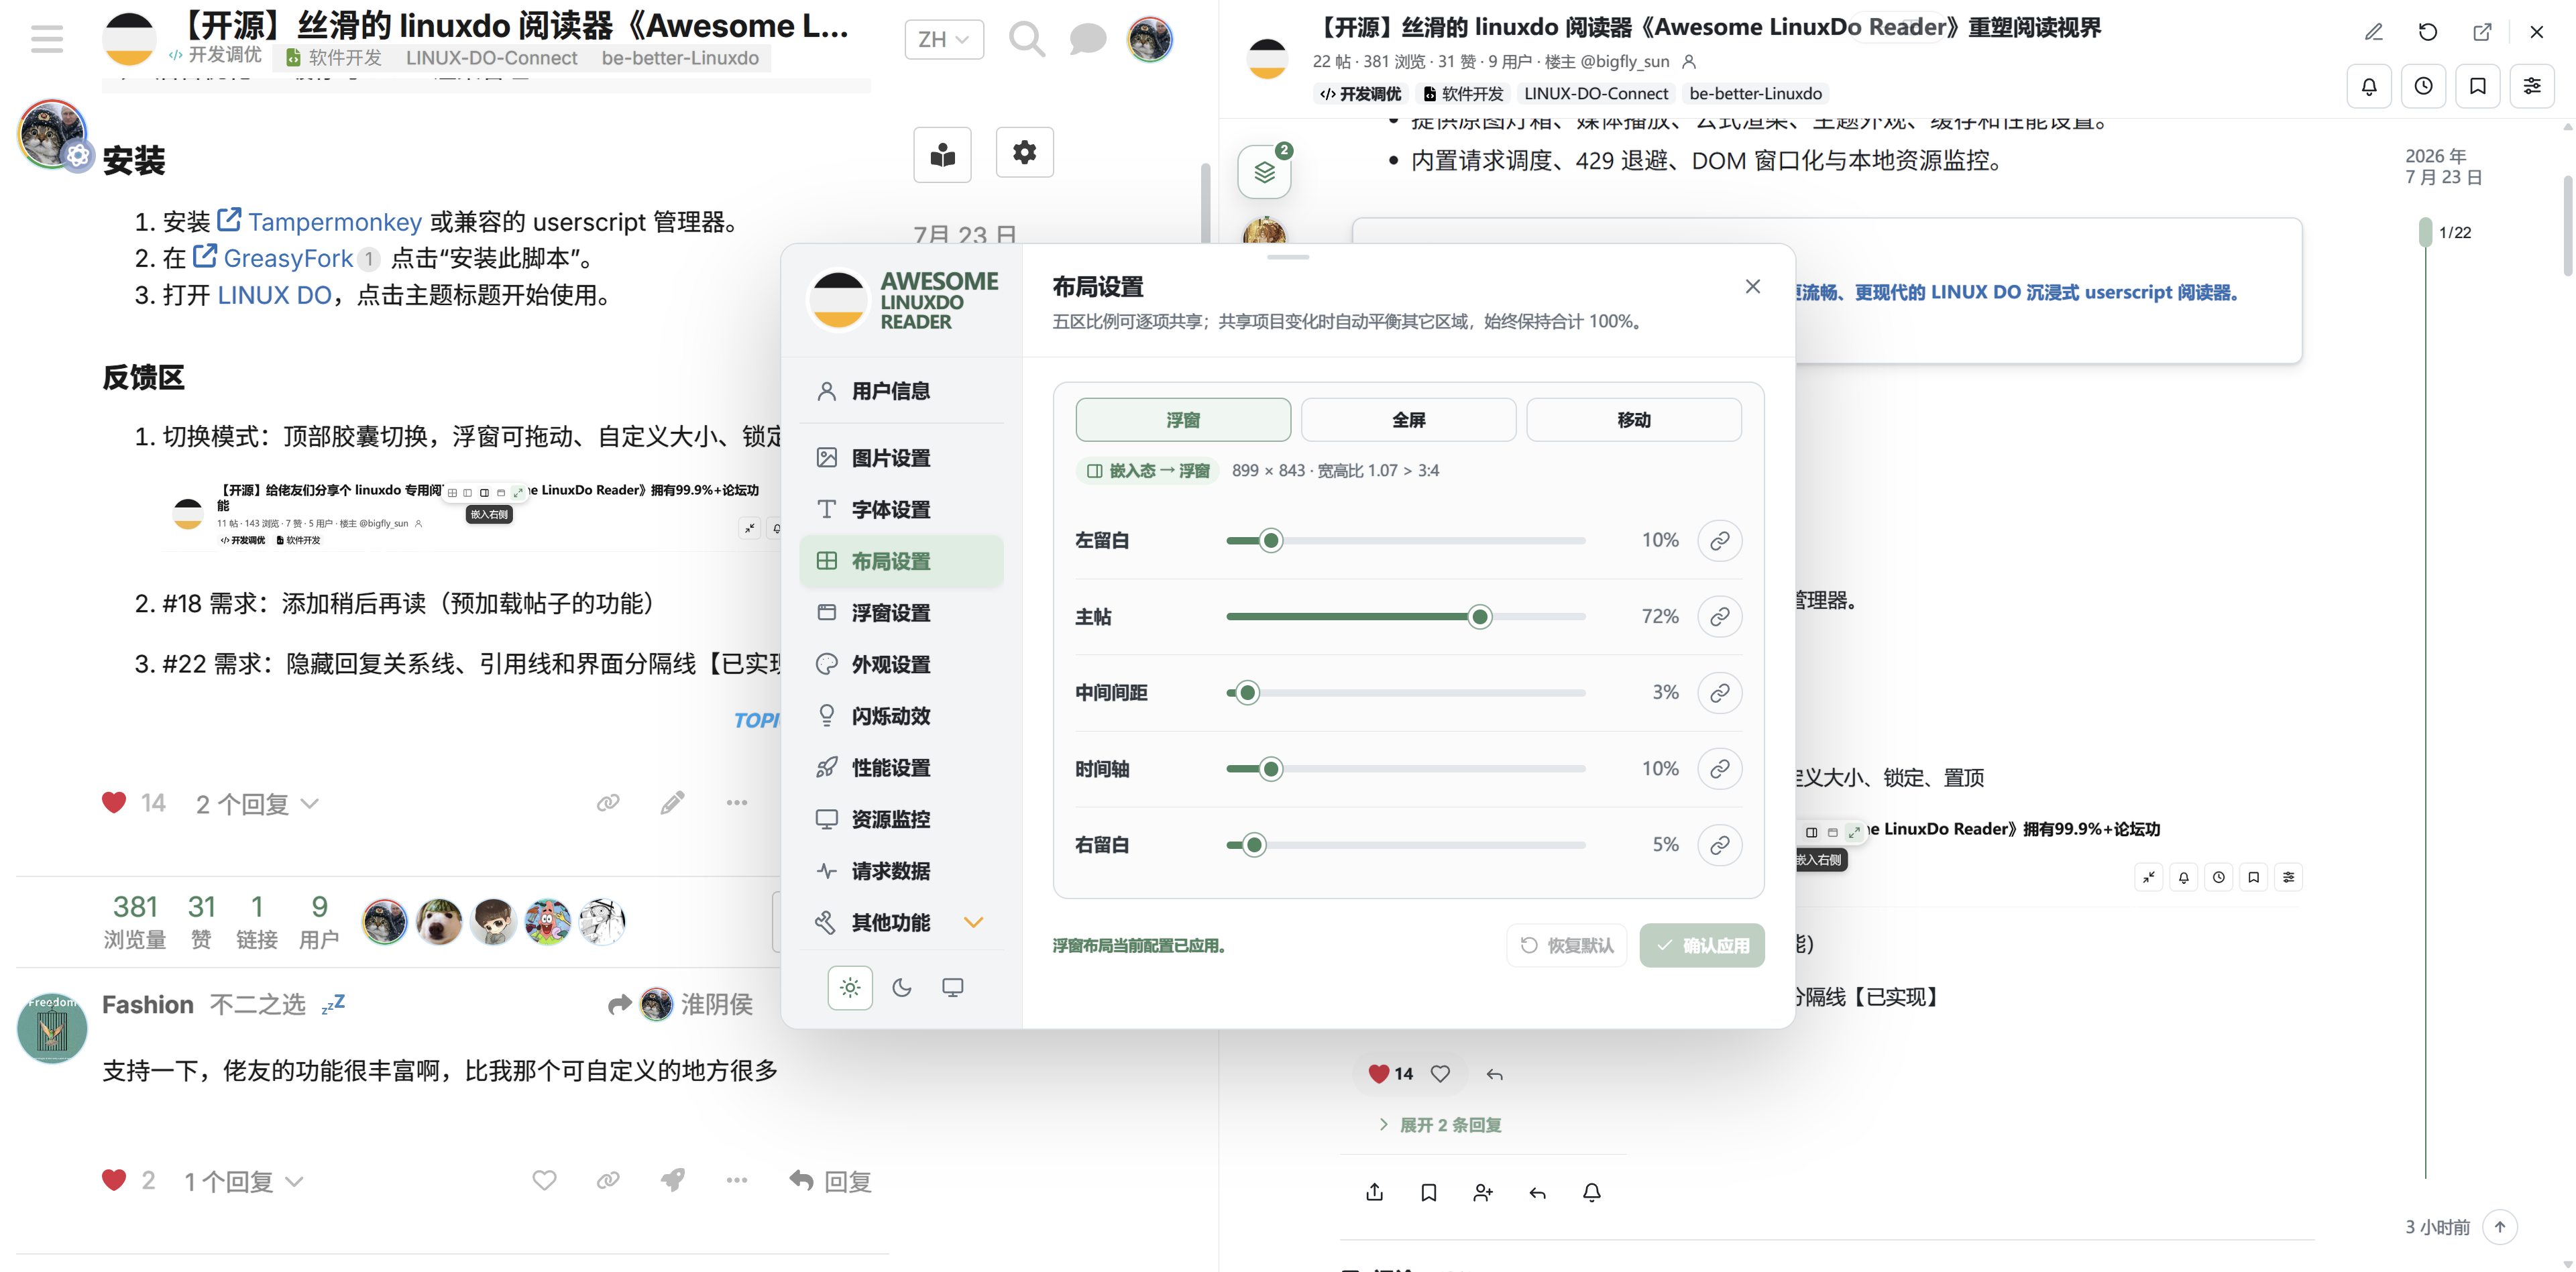
Task: Open 用户信息 in the settings sidebar
Action: (901, 391)
